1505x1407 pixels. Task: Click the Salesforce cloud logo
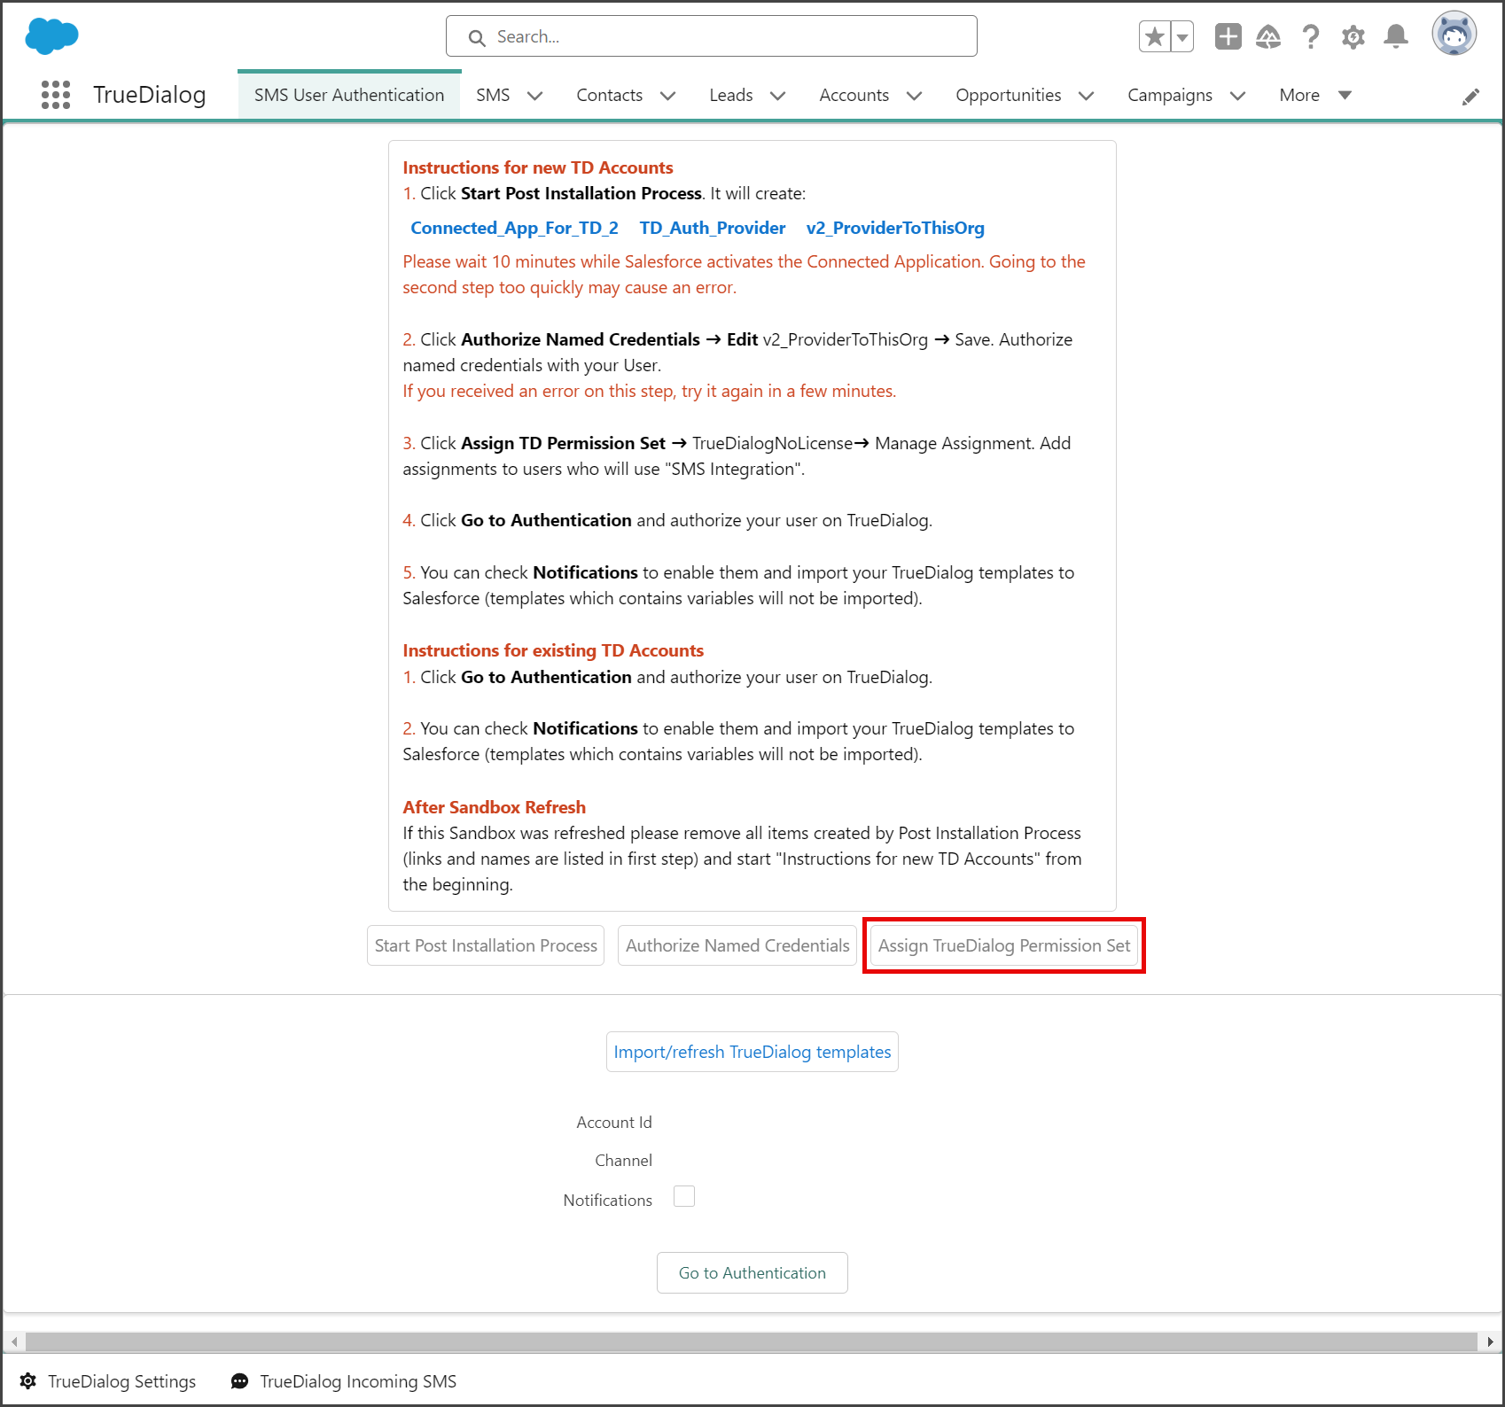click(x=51, y=36)
